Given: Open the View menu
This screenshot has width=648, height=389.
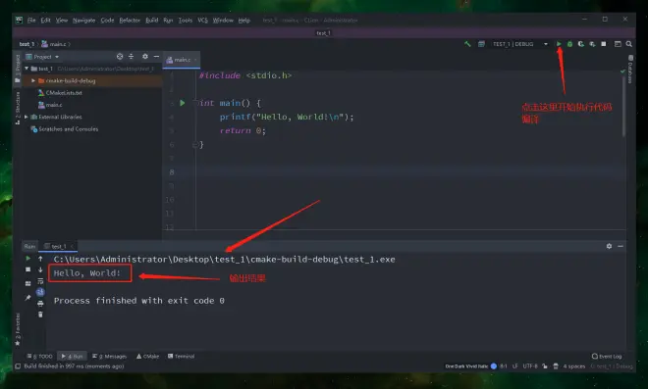Looking at the screenshot, I should tap(62, 21).
